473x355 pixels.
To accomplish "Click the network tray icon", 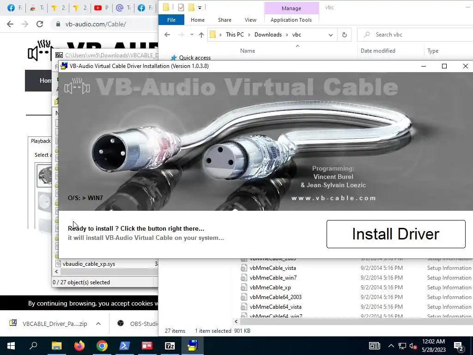I will [x=402, y=346].
